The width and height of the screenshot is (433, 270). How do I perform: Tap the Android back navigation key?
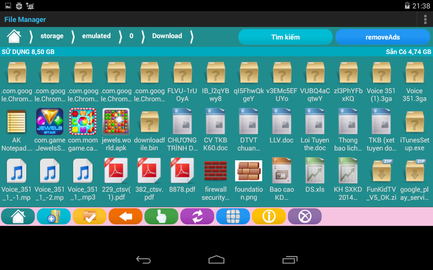143,260
